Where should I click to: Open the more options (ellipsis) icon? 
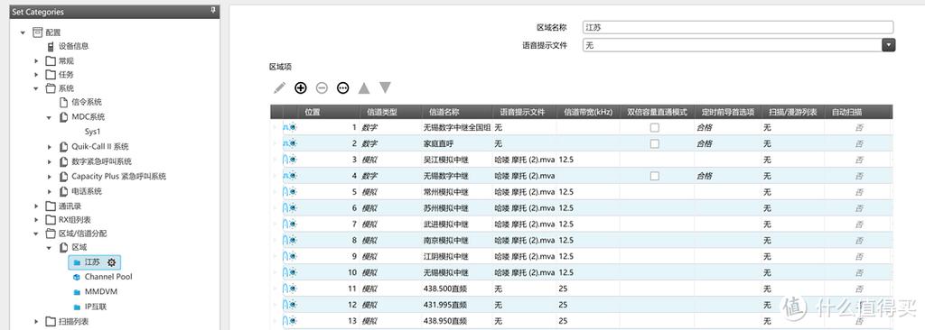pos(342,87)
